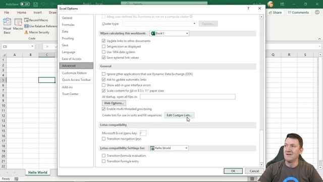This screenshot has width=323, height=182.
Task: Check Transition formula entry
Action: coord(103,161)
